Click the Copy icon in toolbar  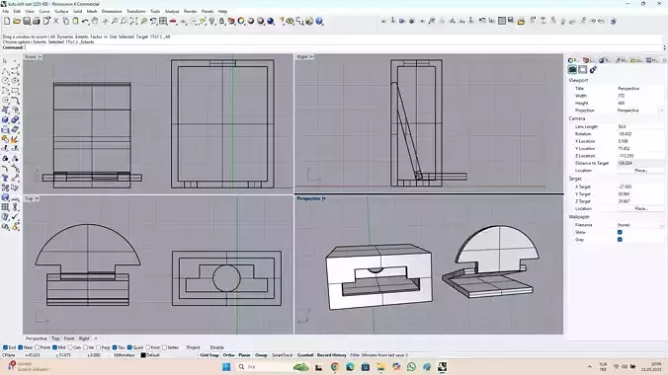click(x=65, y=21)
